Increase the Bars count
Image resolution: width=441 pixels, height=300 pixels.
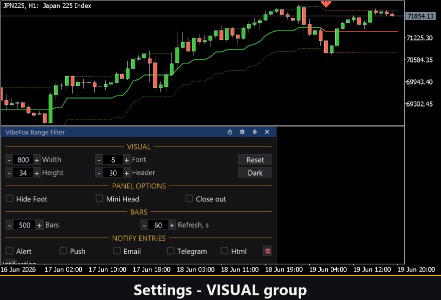point(40,225)
